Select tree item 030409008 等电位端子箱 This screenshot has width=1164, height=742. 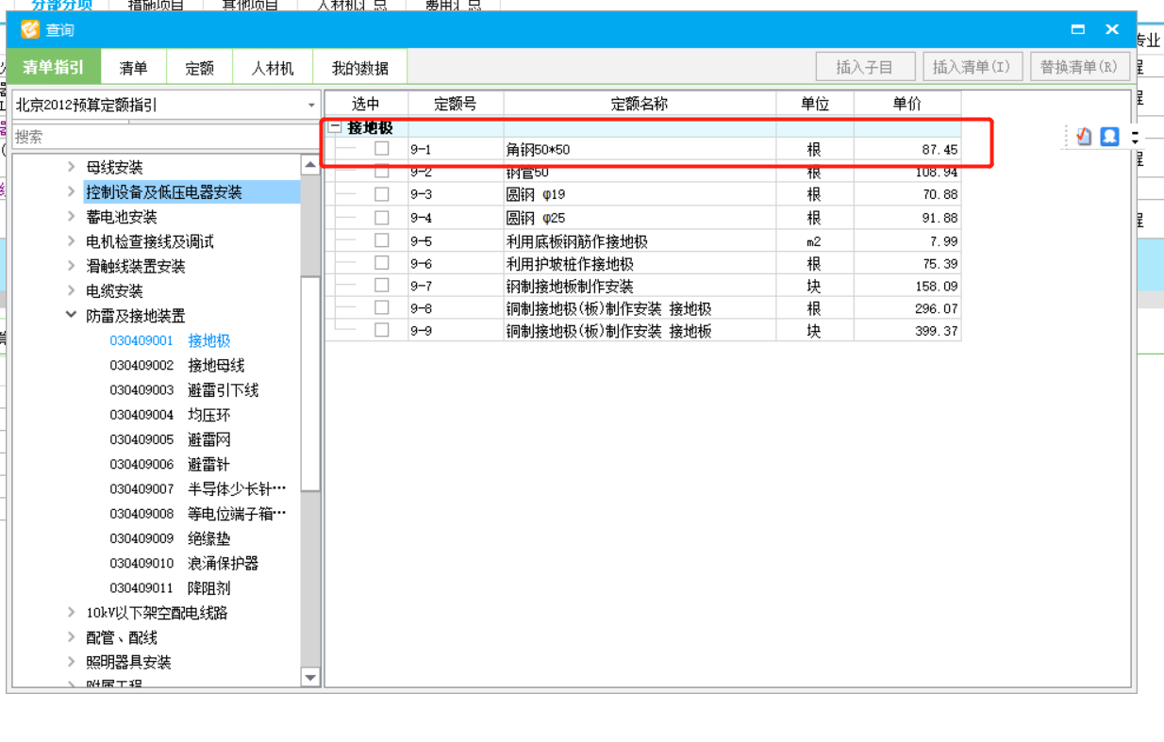(197, 514)
